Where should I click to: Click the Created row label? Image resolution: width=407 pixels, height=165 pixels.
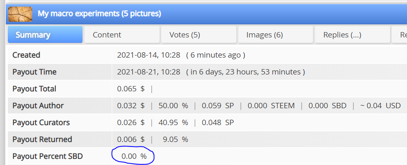(x=26, y=55)
